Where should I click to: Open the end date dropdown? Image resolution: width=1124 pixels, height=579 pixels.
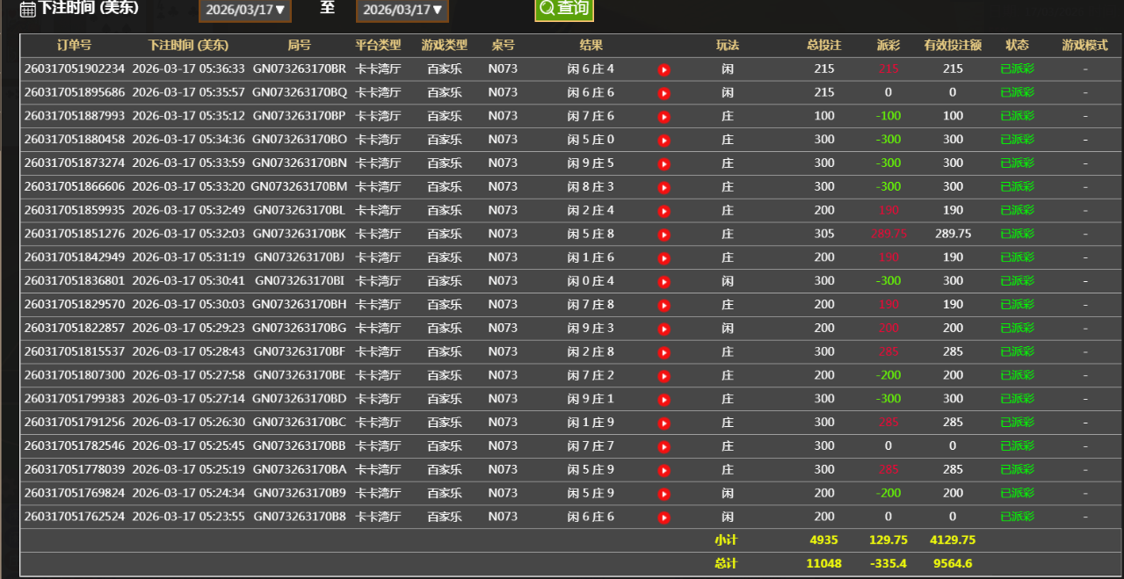click(402, 10)
